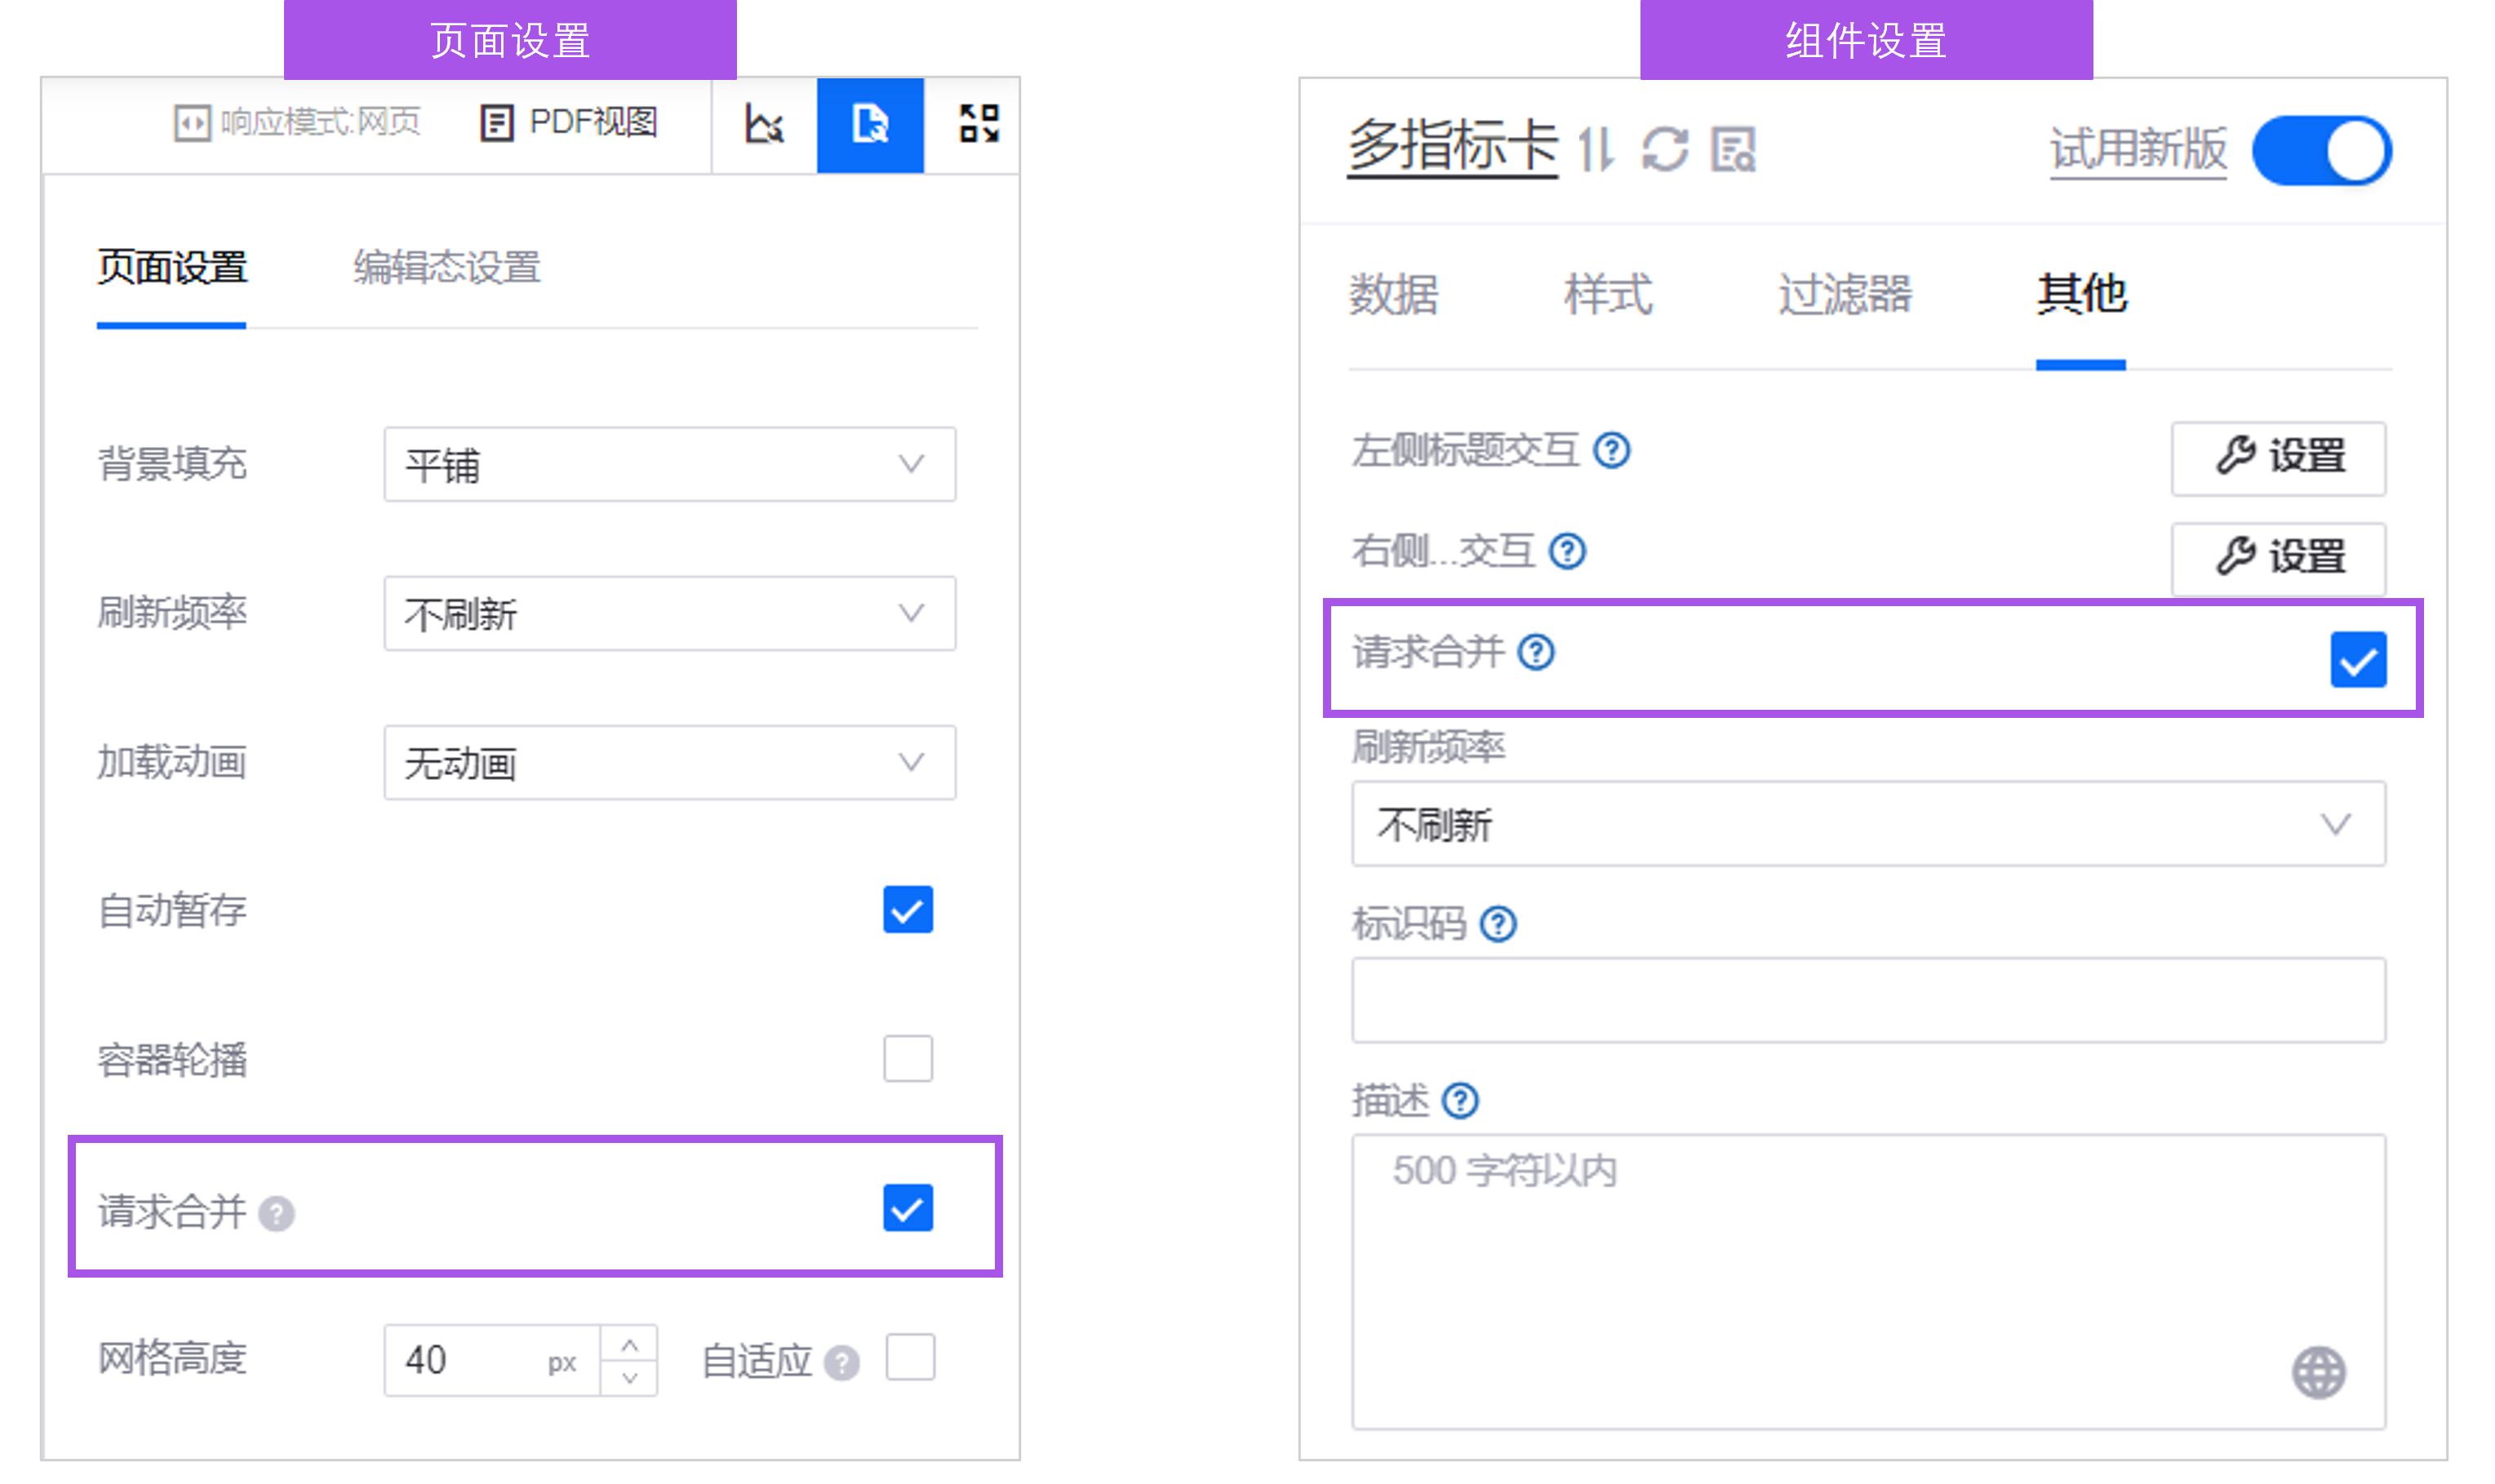Toggle the 试用新版 switch
This screenshot has width=2495, height=1484.
(x=2321, y=151)
